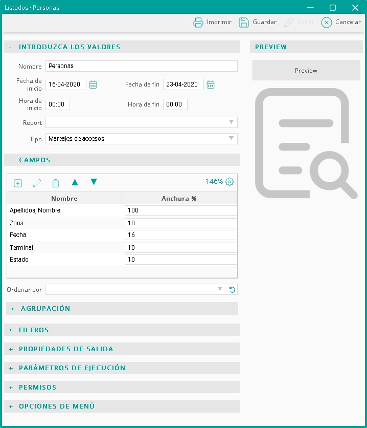Add a new field with the plus icon

18,183
